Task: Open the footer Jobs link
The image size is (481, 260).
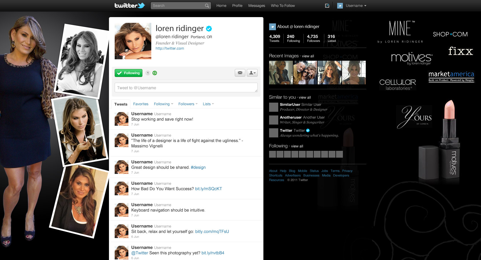Action: click(325, 171)
